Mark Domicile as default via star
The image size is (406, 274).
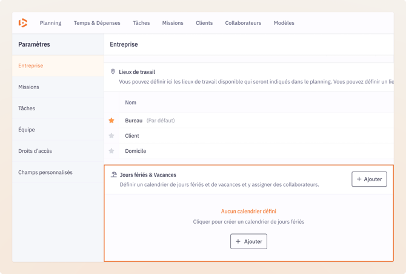pyautogui.click(x=111, y=151)
